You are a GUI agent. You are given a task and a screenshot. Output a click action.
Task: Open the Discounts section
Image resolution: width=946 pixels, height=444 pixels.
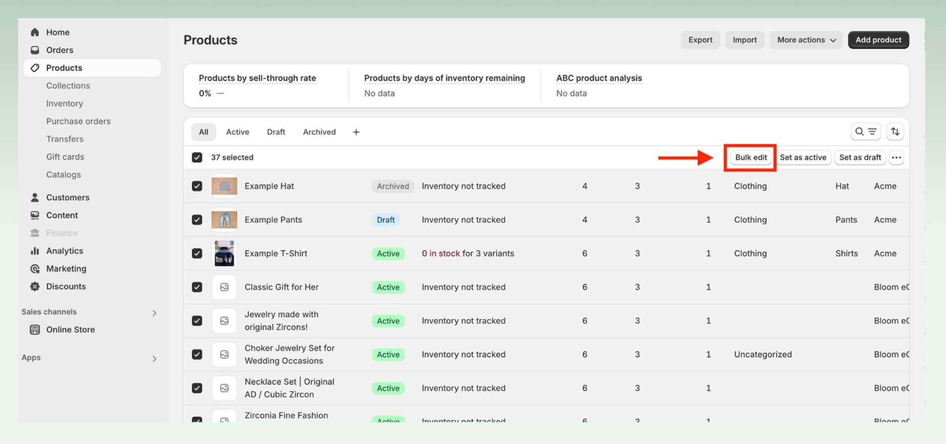(x=65, y=286)
